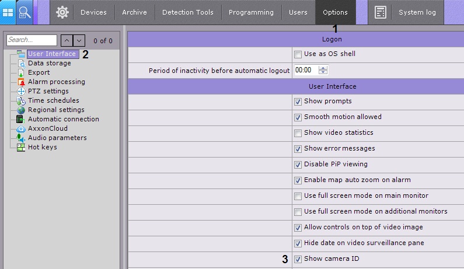The image size is (464, 269).
Task: Uncheck Show camera ID checkbox
Action: pos(298,259)
